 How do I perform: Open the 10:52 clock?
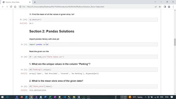click(167, 97)
